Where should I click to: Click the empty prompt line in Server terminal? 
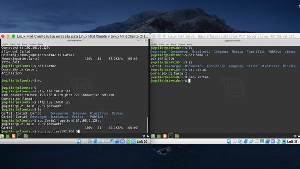click(x=171, y=81)
